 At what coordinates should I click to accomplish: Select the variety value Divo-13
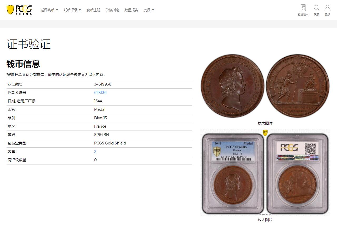tap(101, 118)
